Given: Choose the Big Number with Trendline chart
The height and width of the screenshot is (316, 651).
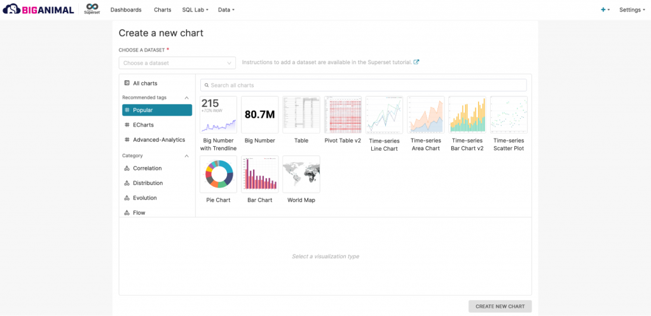Looking at the screenshot, I should click(218, 114).
